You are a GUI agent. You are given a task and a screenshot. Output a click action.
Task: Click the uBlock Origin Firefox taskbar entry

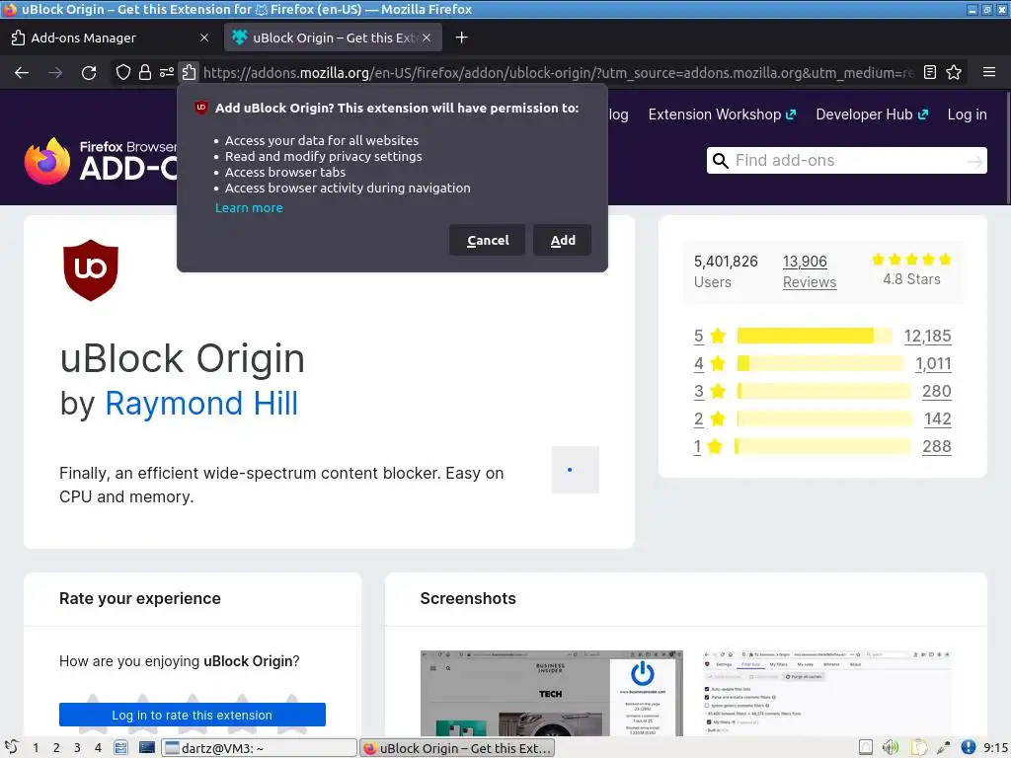pos(456,748)
